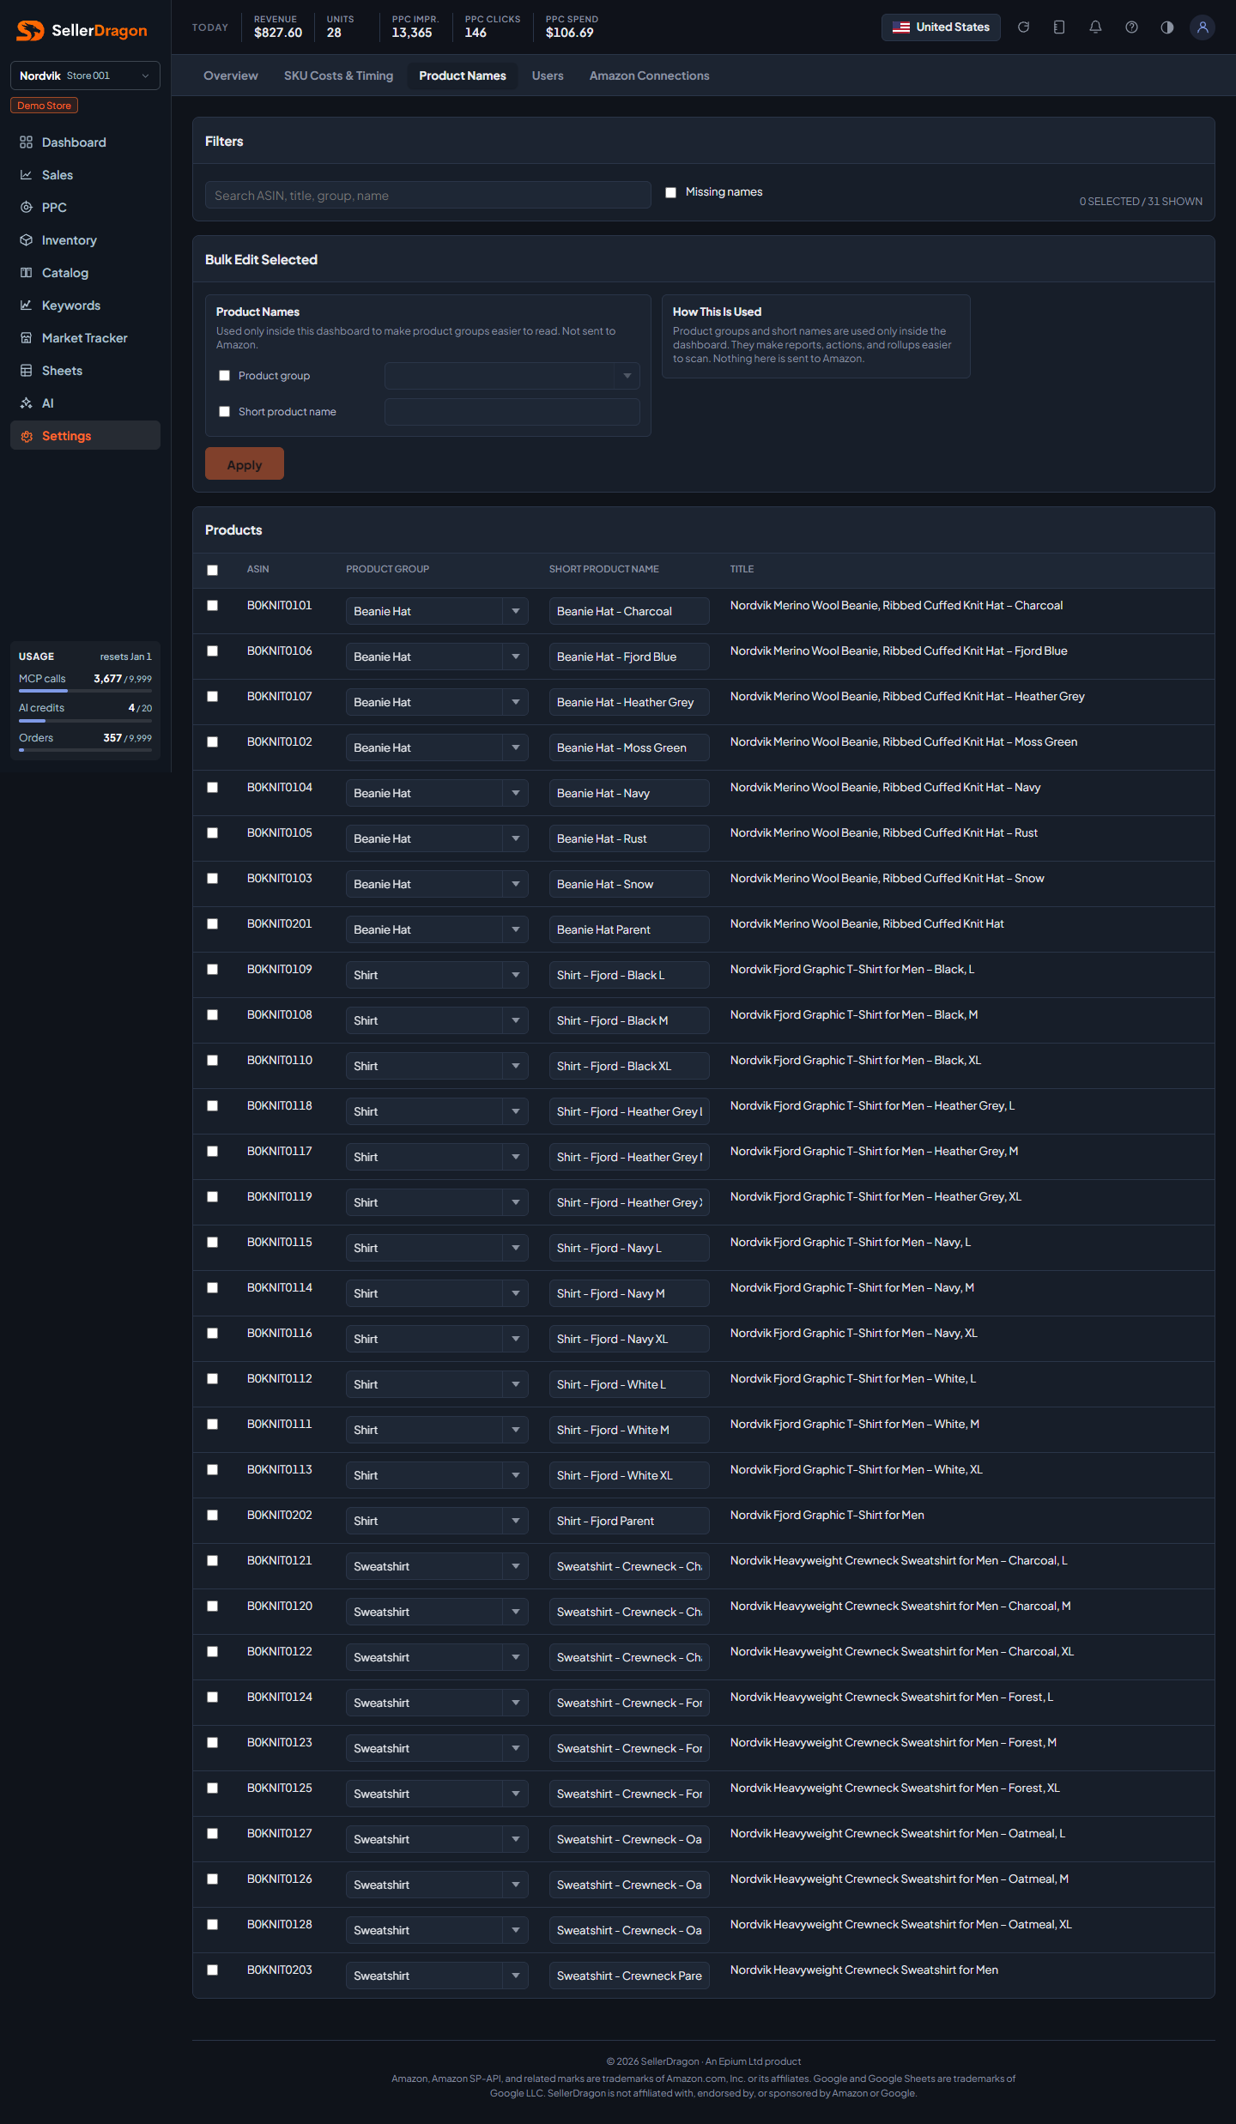Switch to the Amazon Connections tab
Image resolution: width=1236 pixels, height=2124 pixels.
click(x=650, y=76)
